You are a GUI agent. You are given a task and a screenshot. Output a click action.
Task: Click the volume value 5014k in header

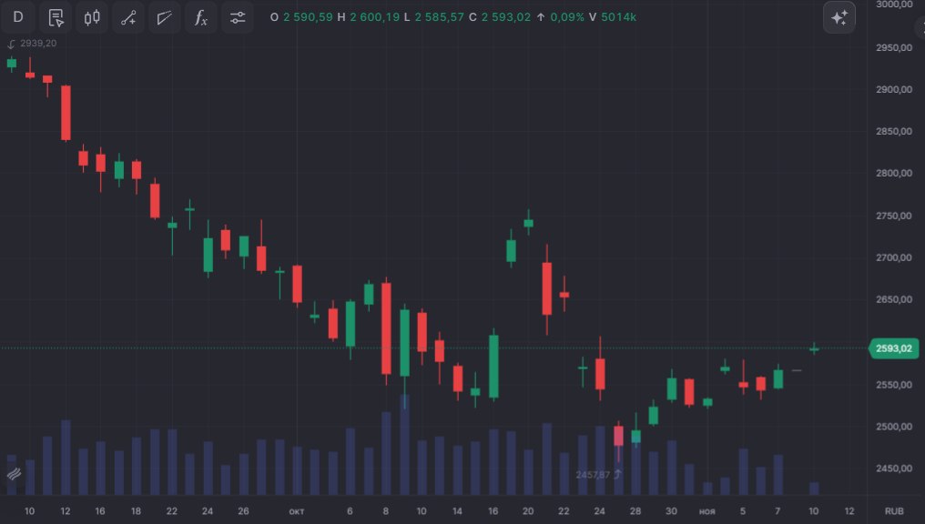pyautogui.click(x=618, y=17)
